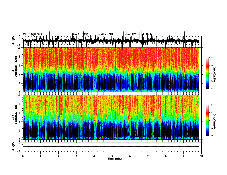Click the ch.1 "Frequency (kHz)" axis label
The image size is (227, 175).
(x=16, y=66)
